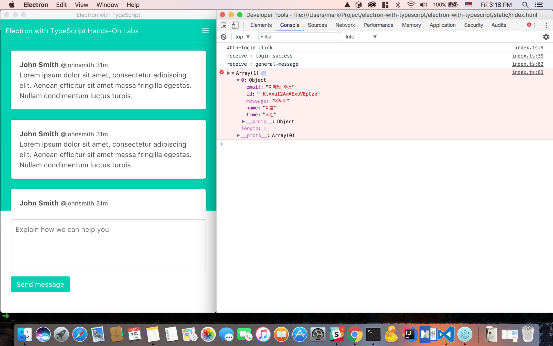
Task: Open the View menu in menu bar
Action: tap(81, 5)
